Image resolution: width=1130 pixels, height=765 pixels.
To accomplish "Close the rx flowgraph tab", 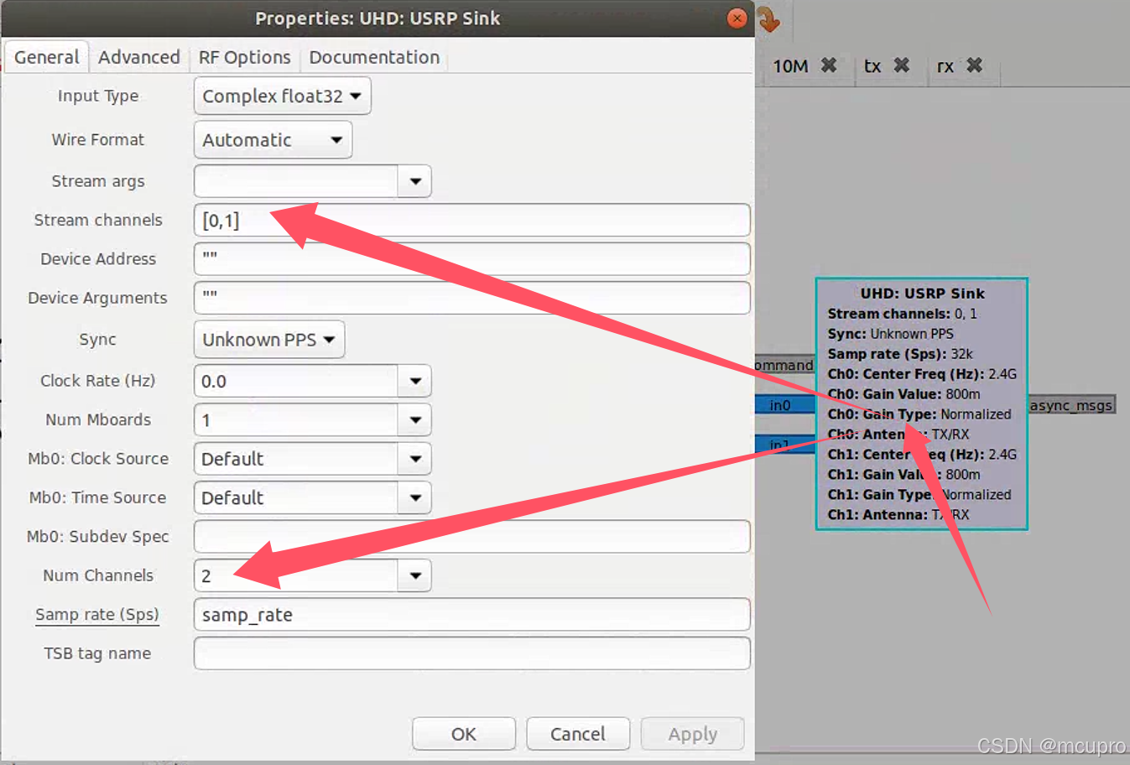I will 975,65.
